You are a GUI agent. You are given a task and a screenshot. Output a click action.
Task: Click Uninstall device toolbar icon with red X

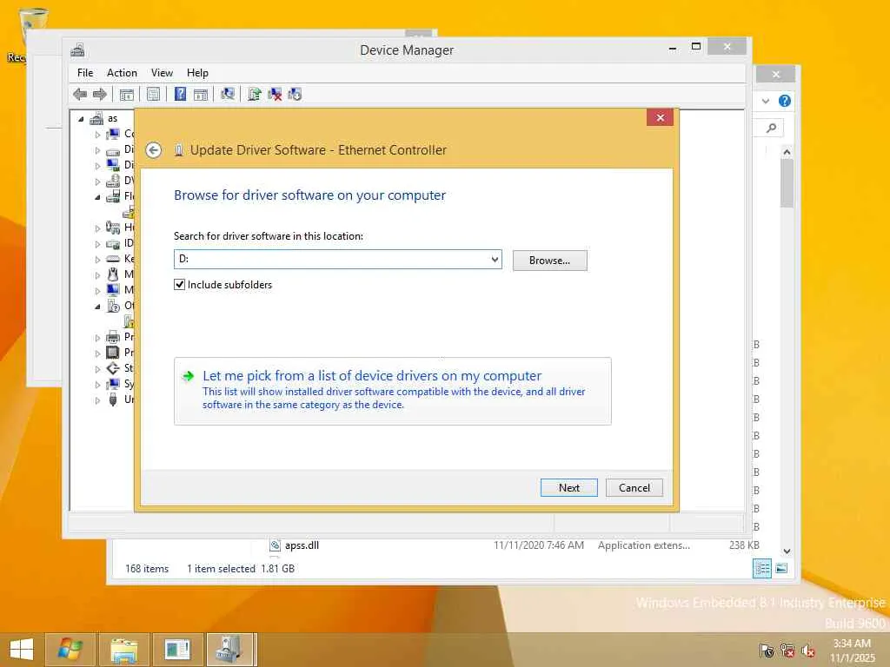pos(275,94)
